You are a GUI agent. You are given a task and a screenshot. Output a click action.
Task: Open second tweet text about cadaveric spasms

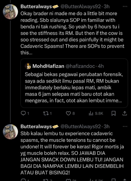coord(72,153)
